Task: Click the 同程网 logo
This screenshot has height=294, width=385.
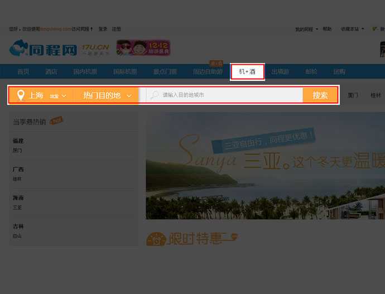Action: (43, 49)
